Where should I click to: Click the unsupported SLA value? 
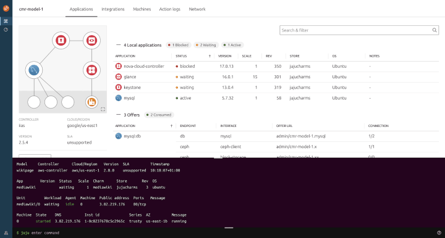[79, 142]
